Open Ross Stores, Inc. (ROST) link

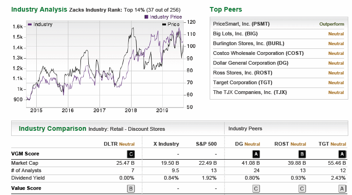242,73
